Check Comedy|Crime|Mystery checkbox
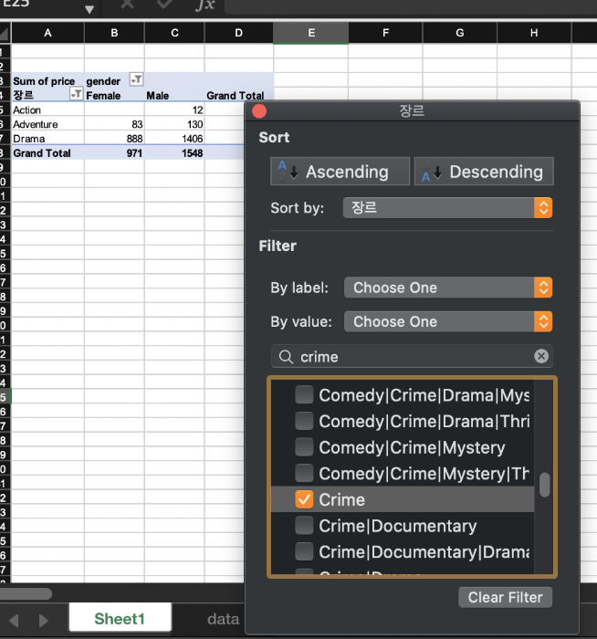597x639 pixels. coord(304,447)
